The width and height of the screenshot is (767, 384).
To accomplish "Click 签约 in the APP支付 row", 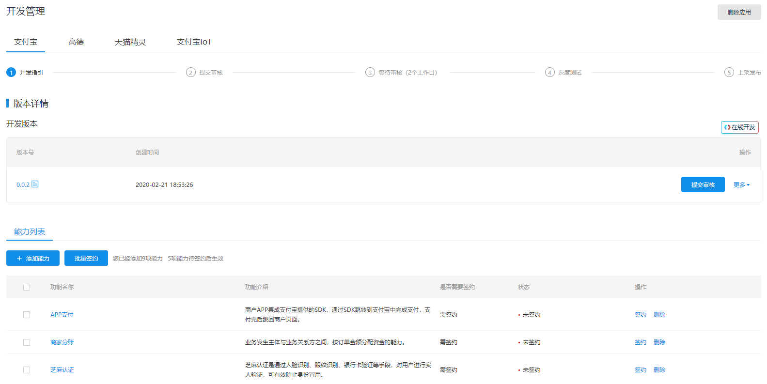I will [x=641, y=315].
